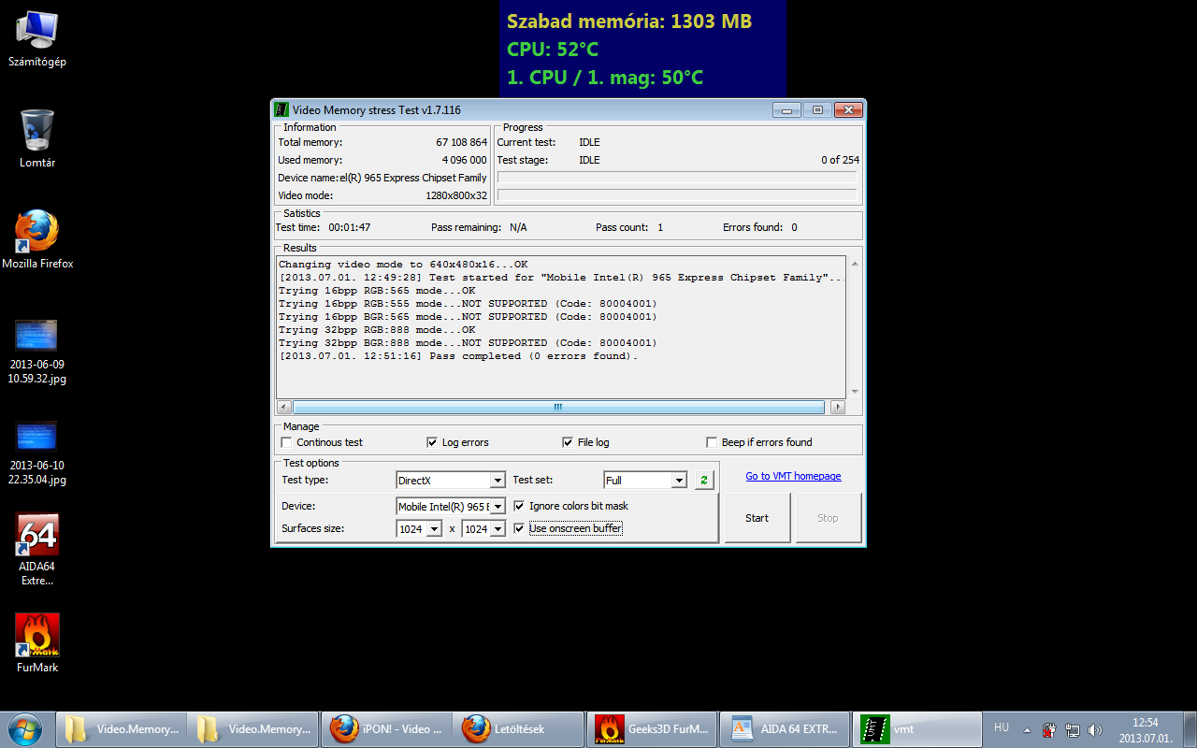This screenshot has width=1197, height=748.
Task: Switch to first Video.Memory folder taskbar item
Action: 122,729
